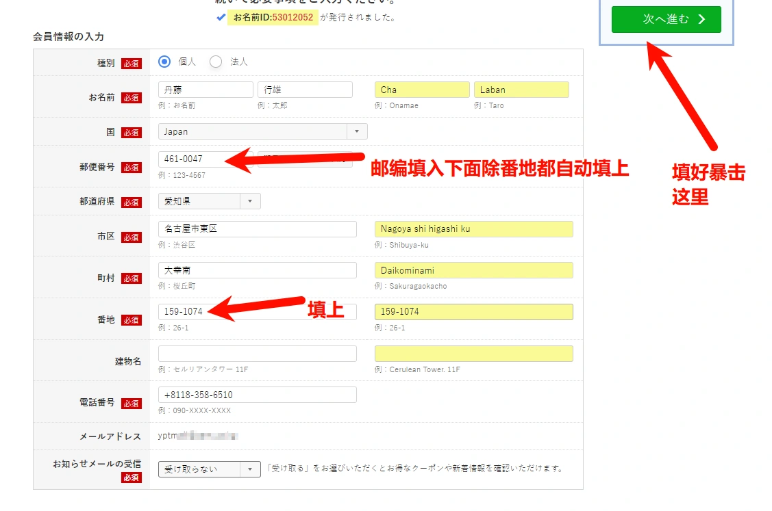Click the Japanese 番地 field with 159-1074
The image size is (772, 511).
click(x=257, y=311)
